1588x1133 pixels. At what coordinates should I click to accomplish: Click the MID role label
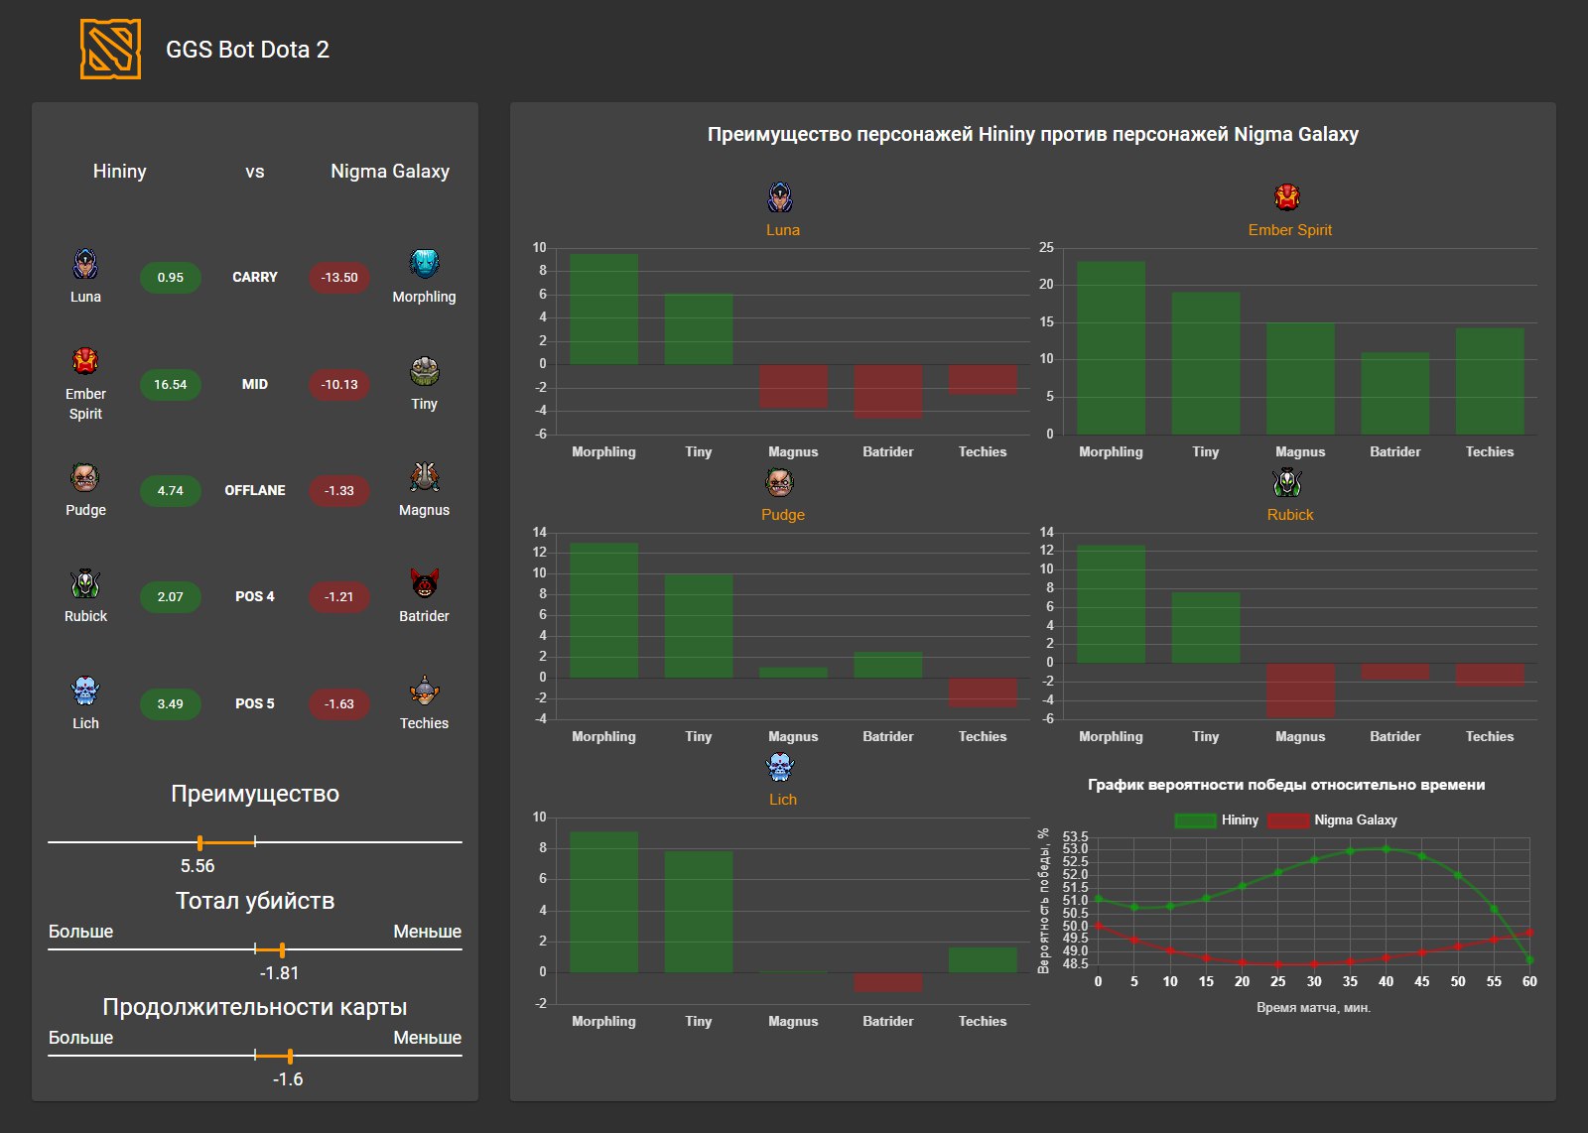pyautogui.click(x=255, y=384)
